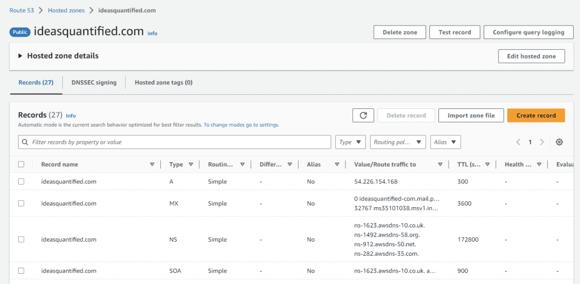580x284 pixels.
Task: Sort by Value/Route traffic to arrow
Action: pos(440,164)
